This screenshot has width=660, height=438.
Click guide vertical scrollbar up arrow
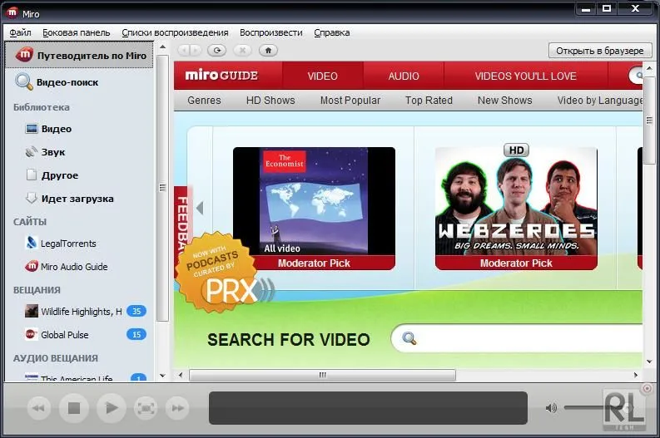click(x=649, y=67)
